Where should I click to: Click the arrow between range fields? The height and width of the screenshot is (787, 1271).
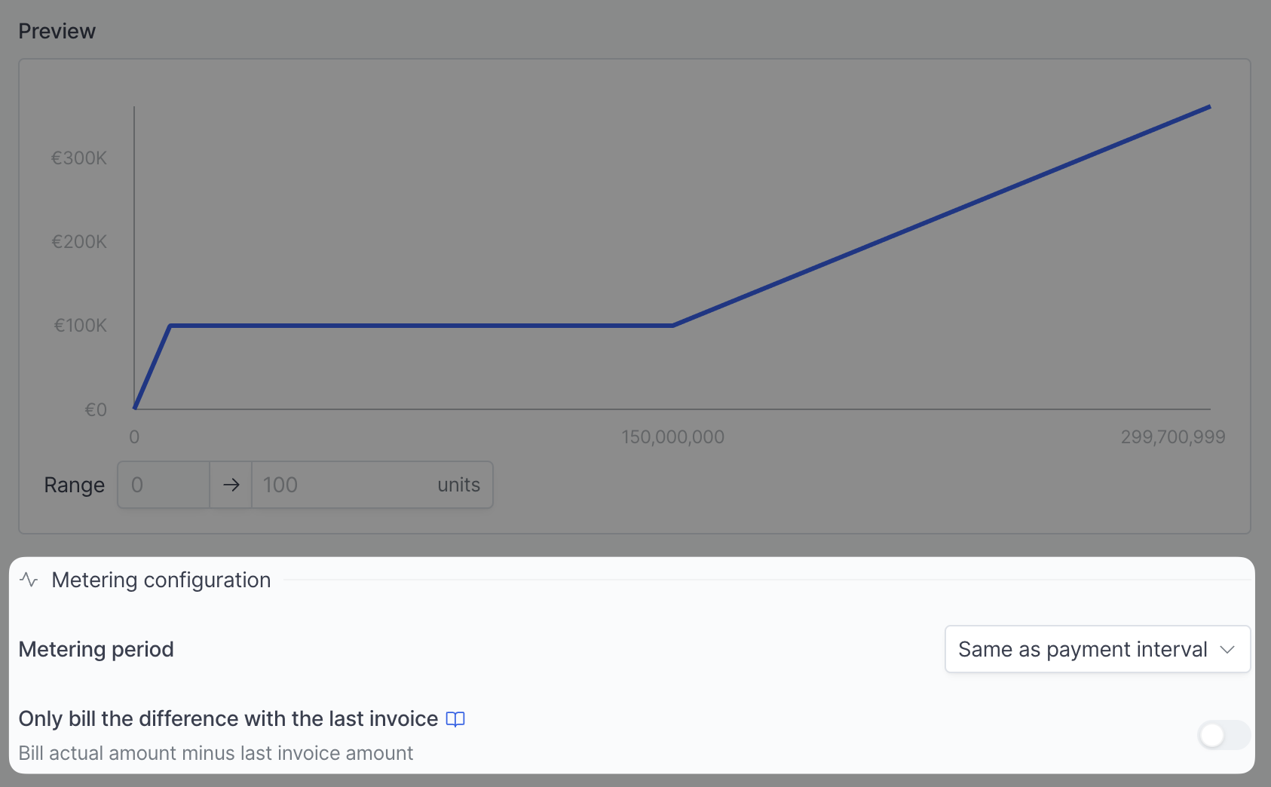(231, 485)
